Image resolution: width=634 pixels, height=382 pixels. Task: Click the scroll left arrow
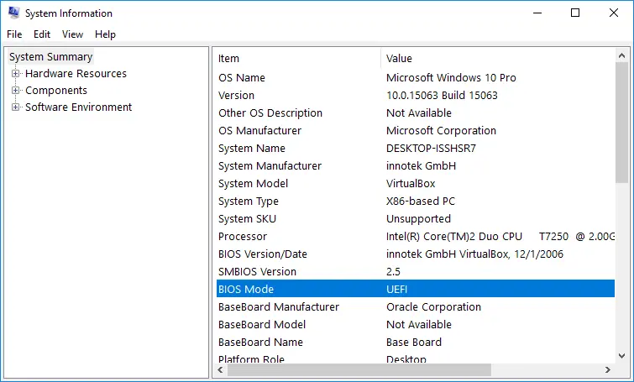(x=220, y=369)
